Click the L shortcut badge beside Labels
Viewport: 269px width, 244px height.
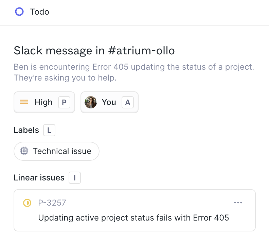coord(49,130)
